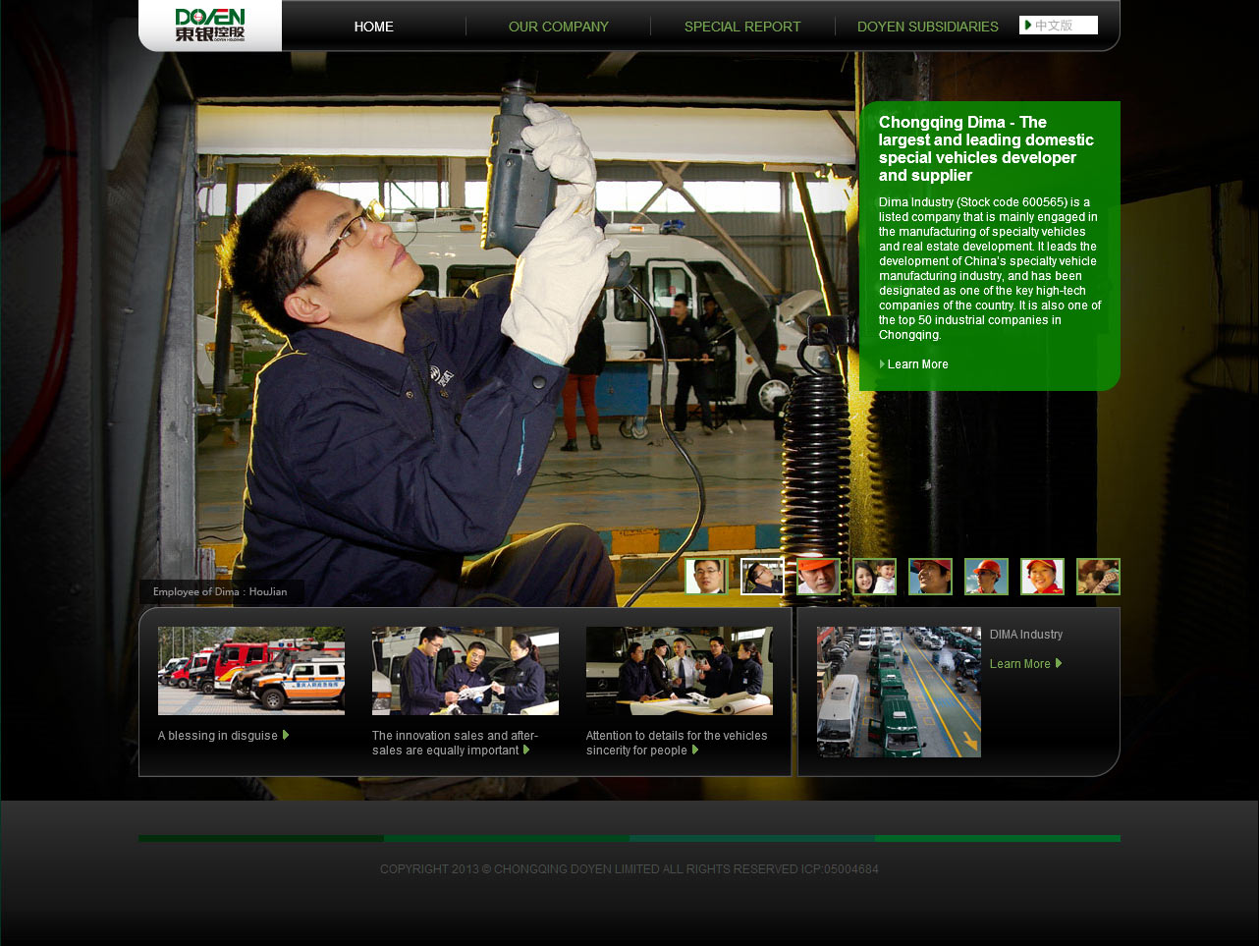1259x946 pixels.
Task: Click the arrow next to DIMA Industry Learn More
Action: coord(1059,663)
